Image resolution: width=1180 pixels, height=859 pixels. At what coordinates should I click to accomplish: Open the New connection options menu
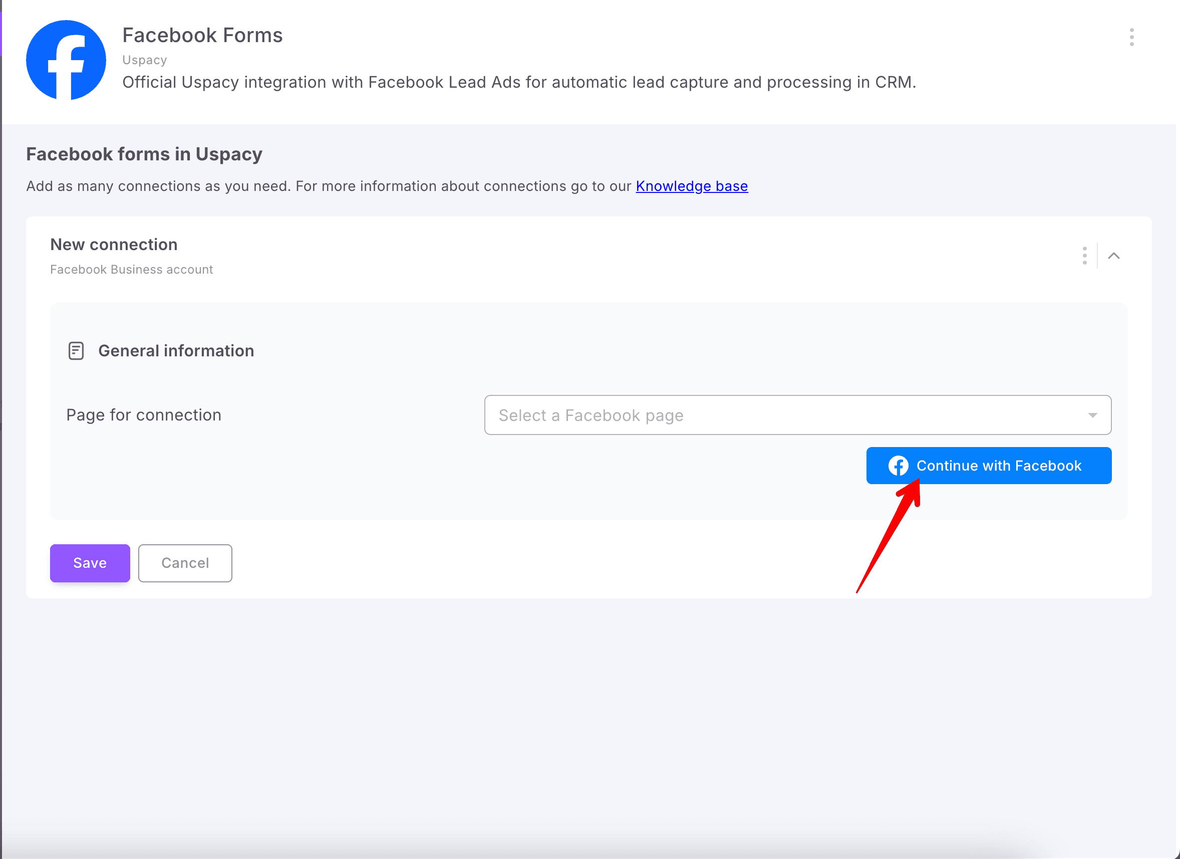pos(1084,256)
